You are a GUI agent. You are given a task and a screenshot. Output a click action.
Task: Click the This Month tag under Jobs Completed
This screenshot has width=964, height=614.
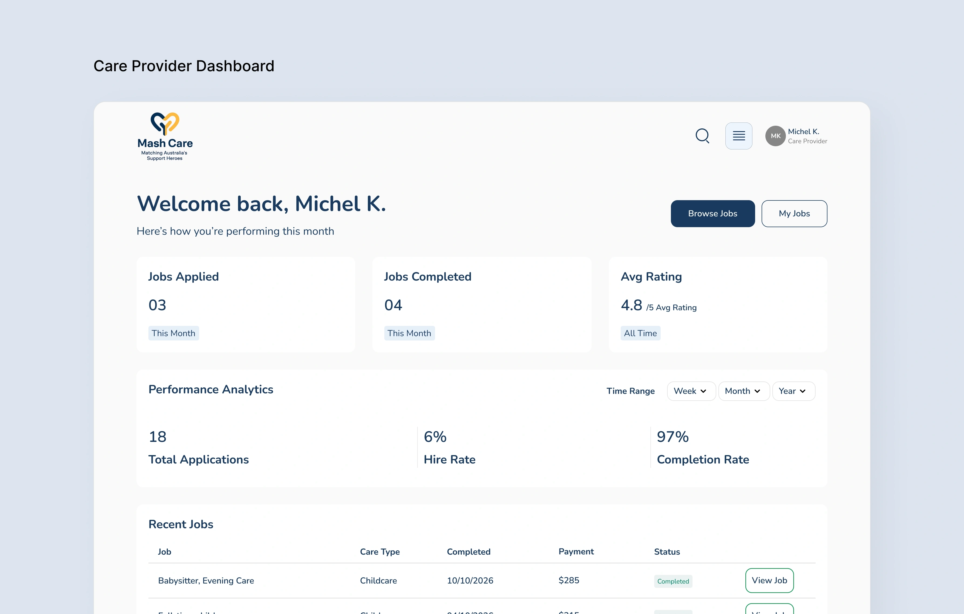(x=409, y=333)
